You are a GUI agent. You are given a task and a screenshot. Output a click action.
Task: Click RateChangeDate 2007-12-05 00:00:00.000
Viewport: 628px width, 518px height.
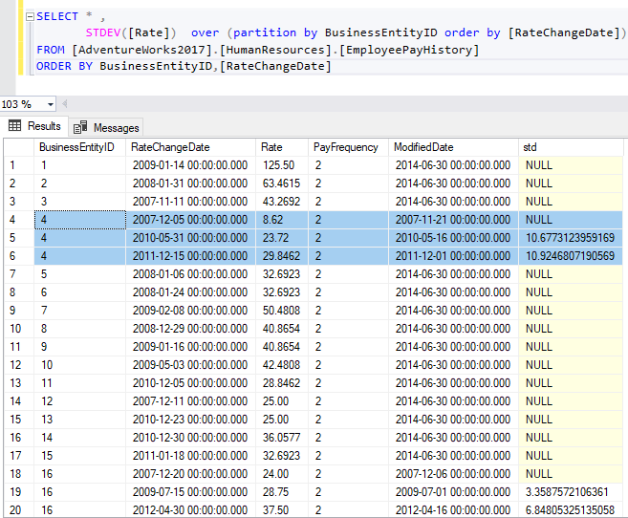[190, 220]
